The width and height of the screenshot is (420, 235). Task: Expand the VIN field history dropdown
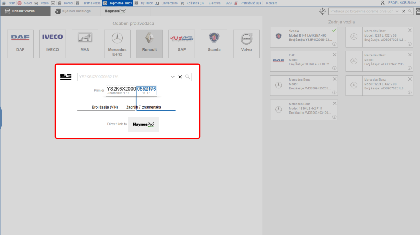[x=172, y=77]
